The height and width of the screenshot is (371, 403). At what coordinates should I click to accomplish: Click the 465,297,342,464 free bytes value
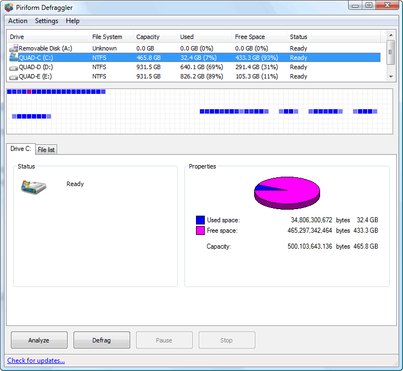point(310,231)
